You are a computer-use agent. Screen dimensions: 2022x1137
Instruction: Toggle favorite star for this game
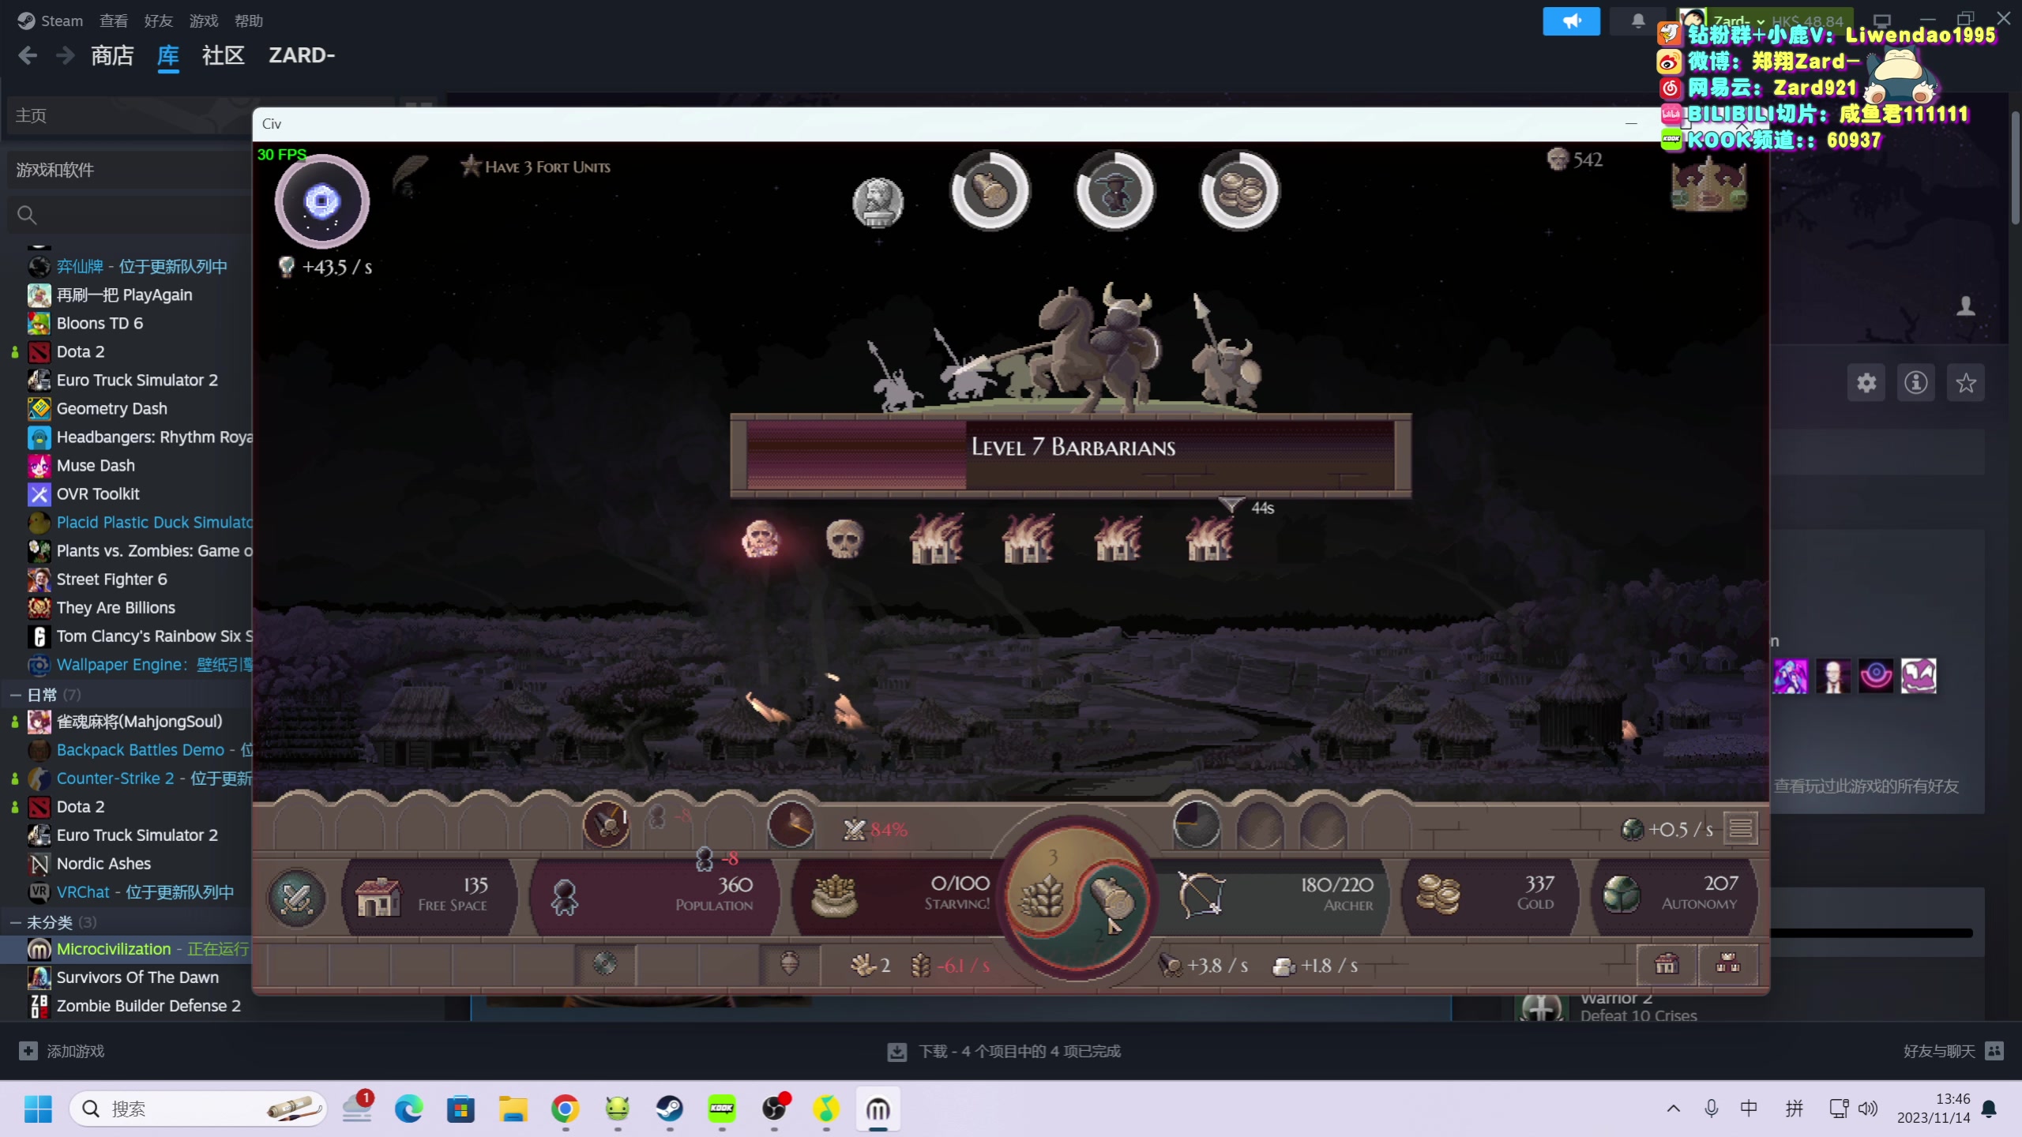[1965, 384]
